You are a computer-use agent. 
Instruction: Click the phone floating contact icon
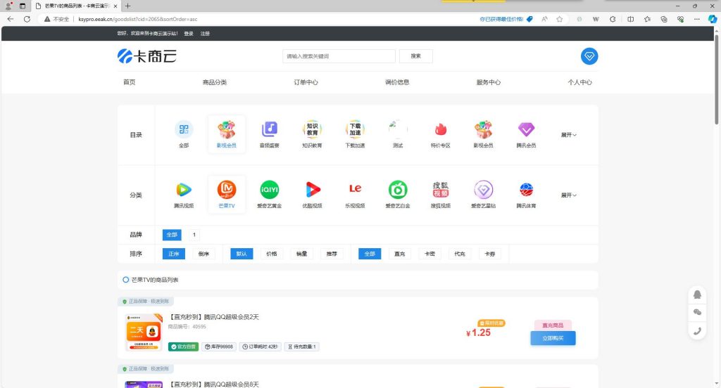point(697,330)
